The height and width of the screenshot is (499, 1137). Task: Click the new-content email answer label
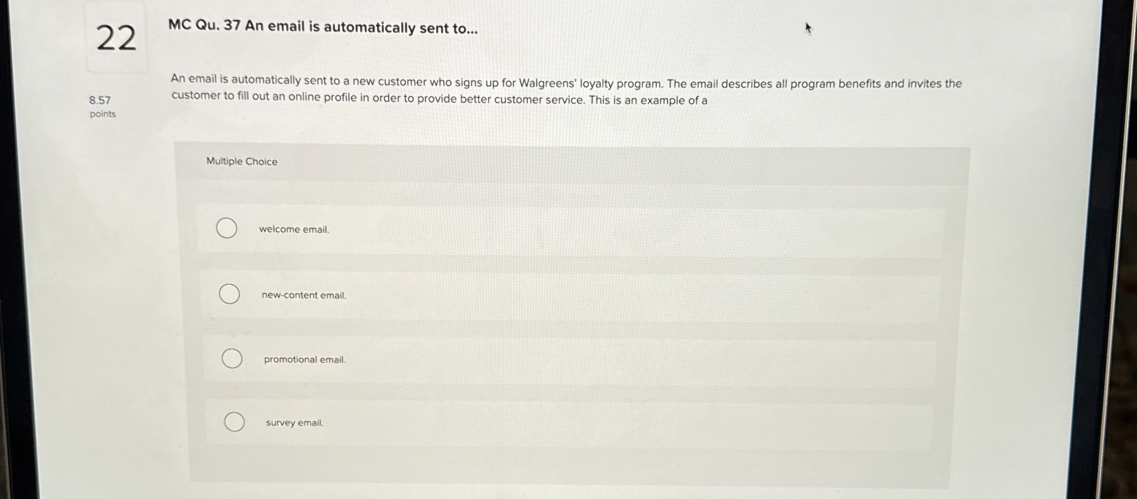point(304,295)
